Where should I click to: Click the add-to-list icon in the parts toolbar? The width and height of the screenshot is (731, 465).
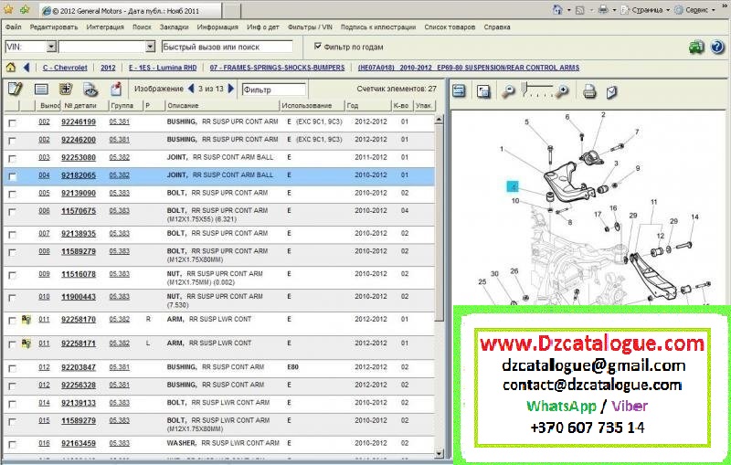coord(66,89)
